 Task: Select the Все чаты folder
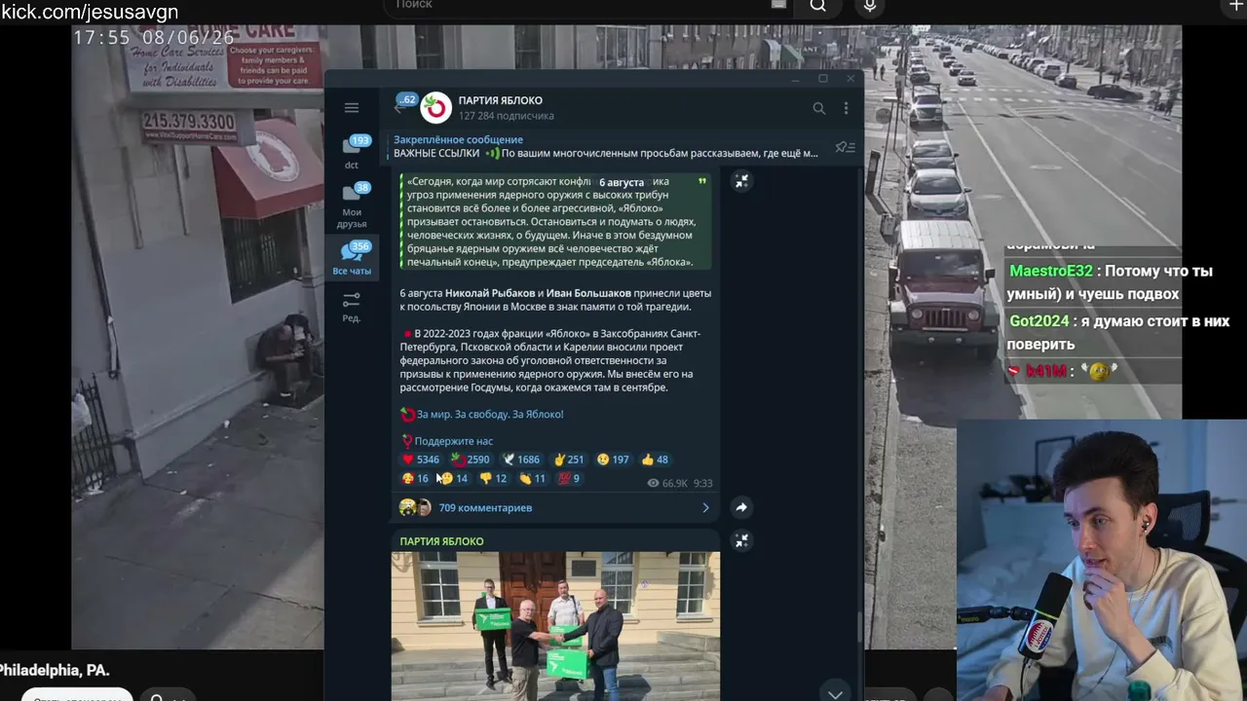pyautogui.click(x=352, y=259)
